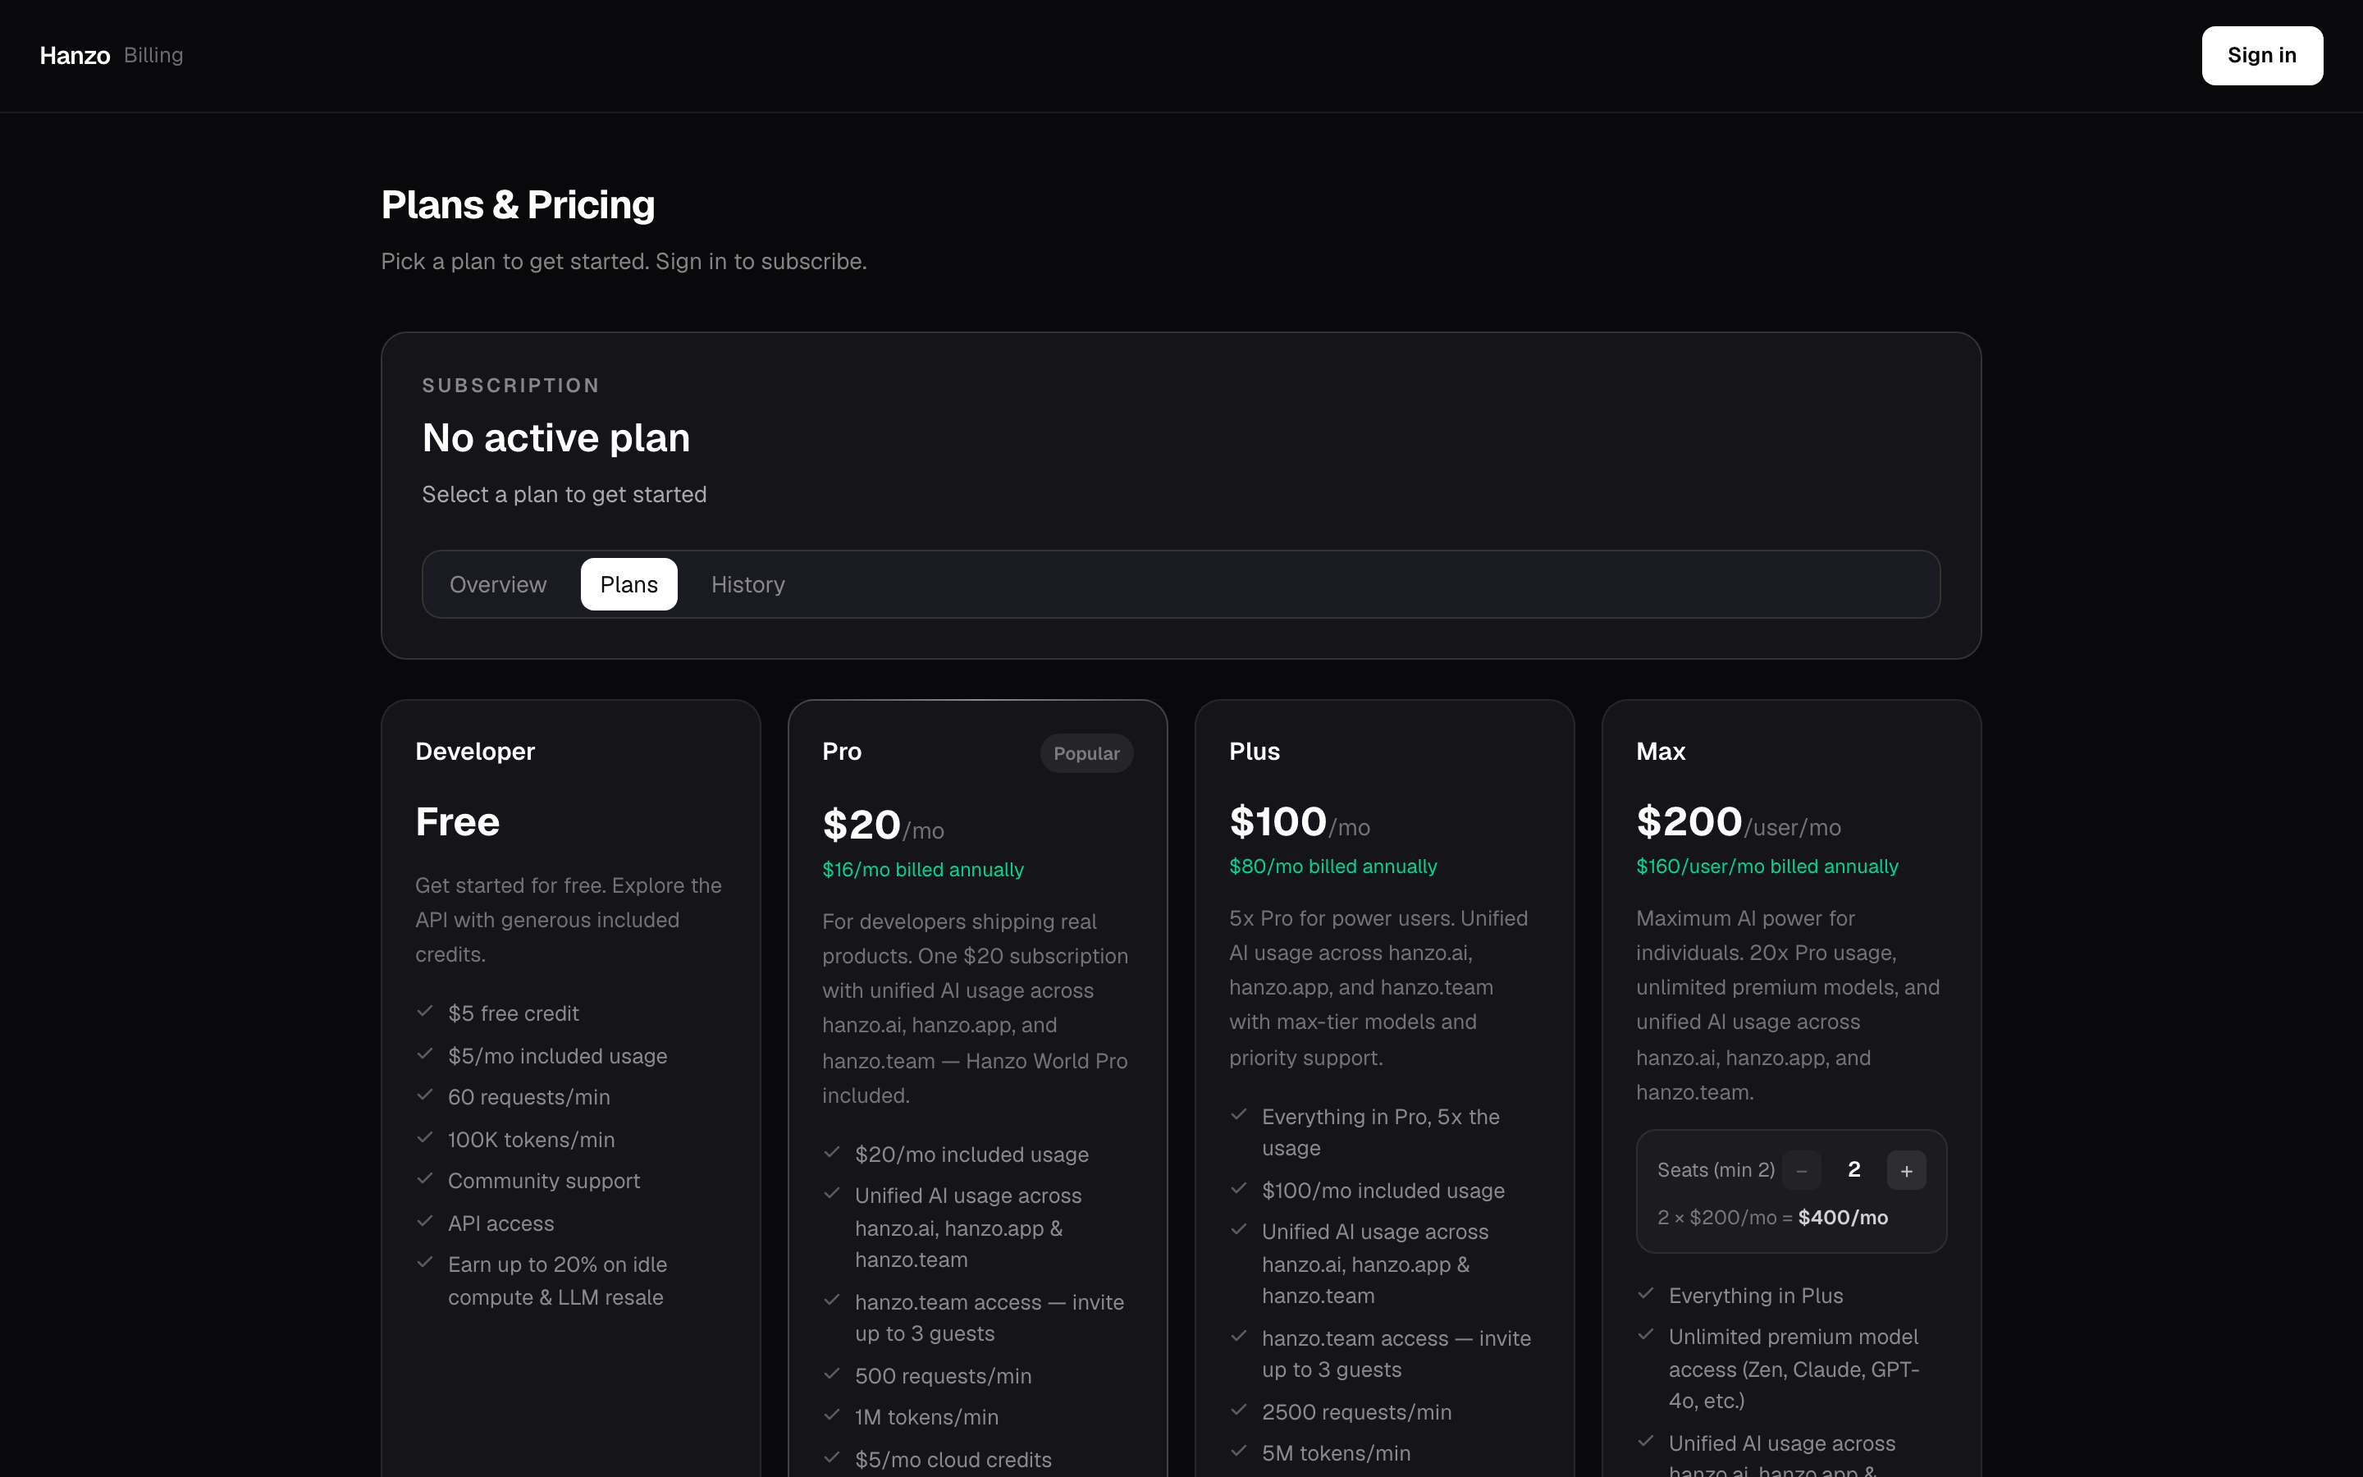Click the Sign in button

(x=2261, y=56)
